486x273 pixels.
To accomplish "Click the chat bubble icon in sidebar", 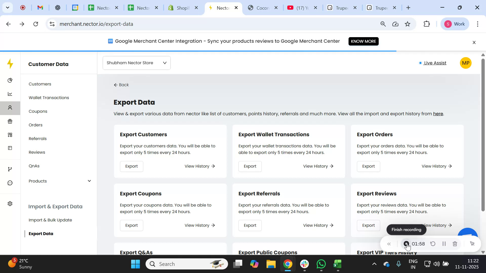I will click(x=10, y=183).
